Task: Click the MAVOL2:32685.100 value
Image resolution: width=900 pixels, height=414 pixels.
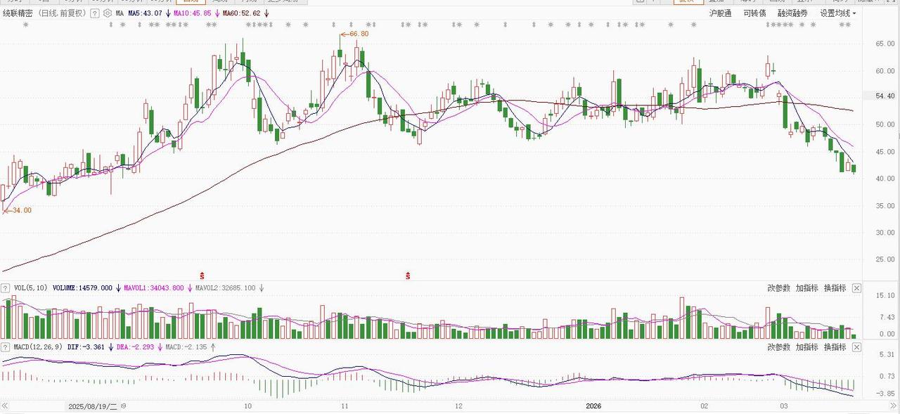Action: pos(225,288)
